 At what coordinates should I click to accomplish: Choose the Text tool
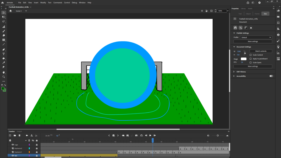tap(4, 54)
